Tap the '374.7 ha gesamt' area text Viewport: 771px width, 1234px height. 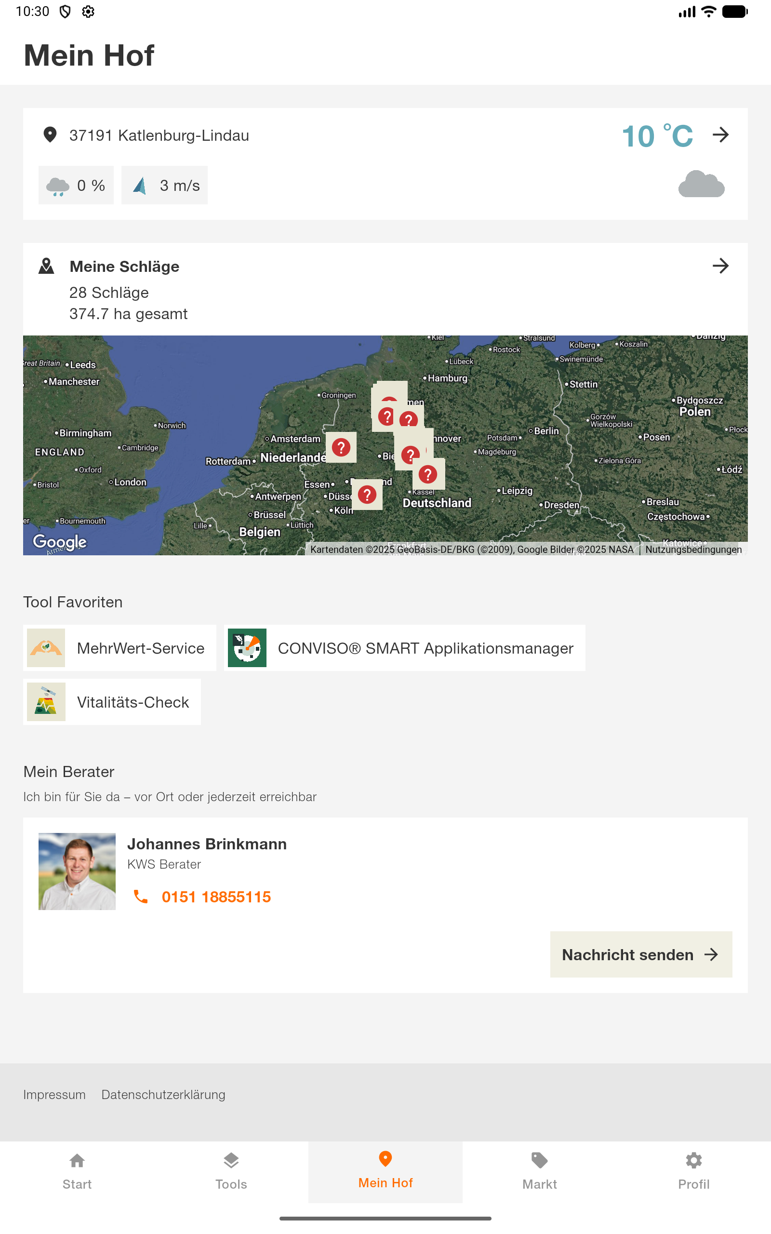tap(129, 314)
